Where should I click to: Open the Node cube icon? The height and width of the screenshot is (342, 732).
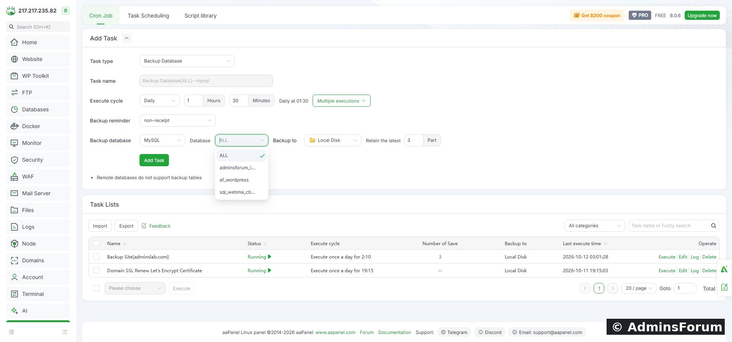pos(14,244)
